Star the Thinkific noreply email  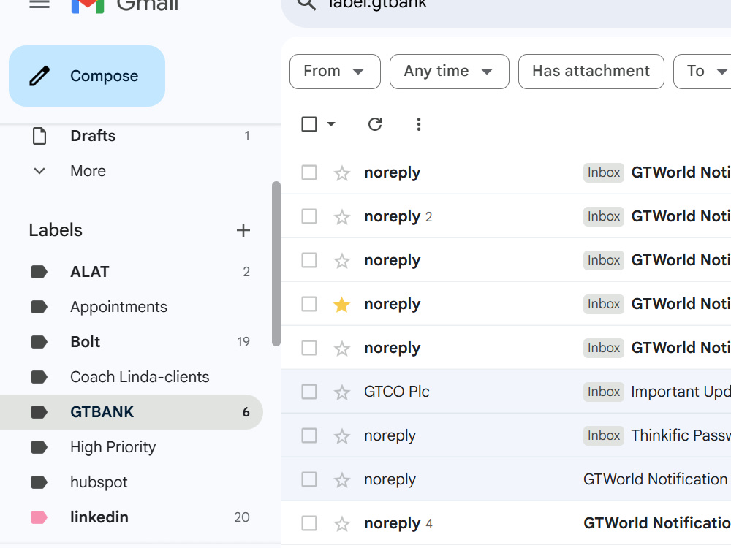pos(341,435)
